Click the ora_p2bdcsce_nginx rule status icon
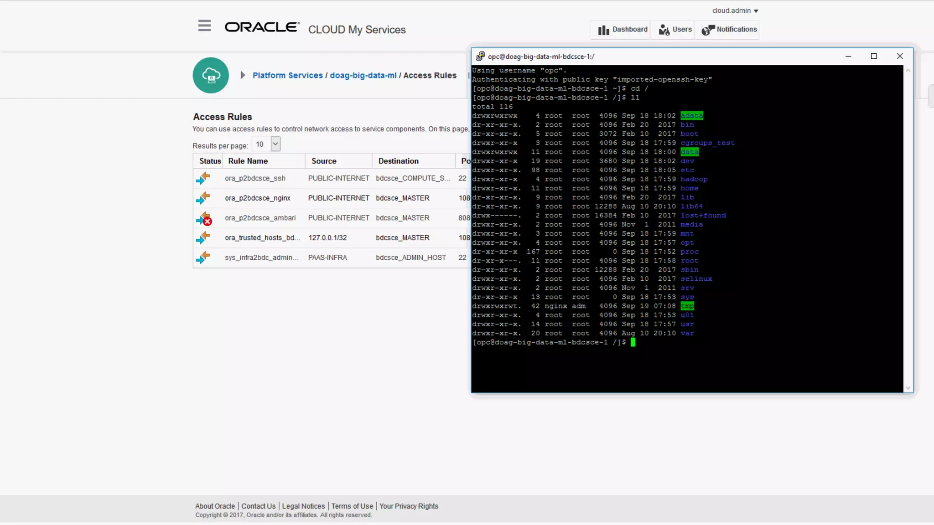The height and width of the screenshot is (525, 934). point(203,198)
